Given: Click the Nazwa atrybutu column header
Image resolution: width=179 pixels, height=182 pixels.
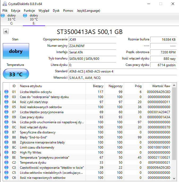Looking at the screenshot, I should (x=52, y=86).
